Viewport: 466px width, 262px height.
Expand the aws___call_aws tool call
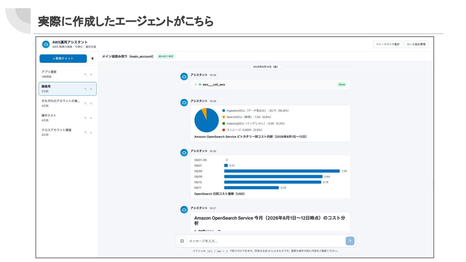pyautogui.click(x=196, y=84)
